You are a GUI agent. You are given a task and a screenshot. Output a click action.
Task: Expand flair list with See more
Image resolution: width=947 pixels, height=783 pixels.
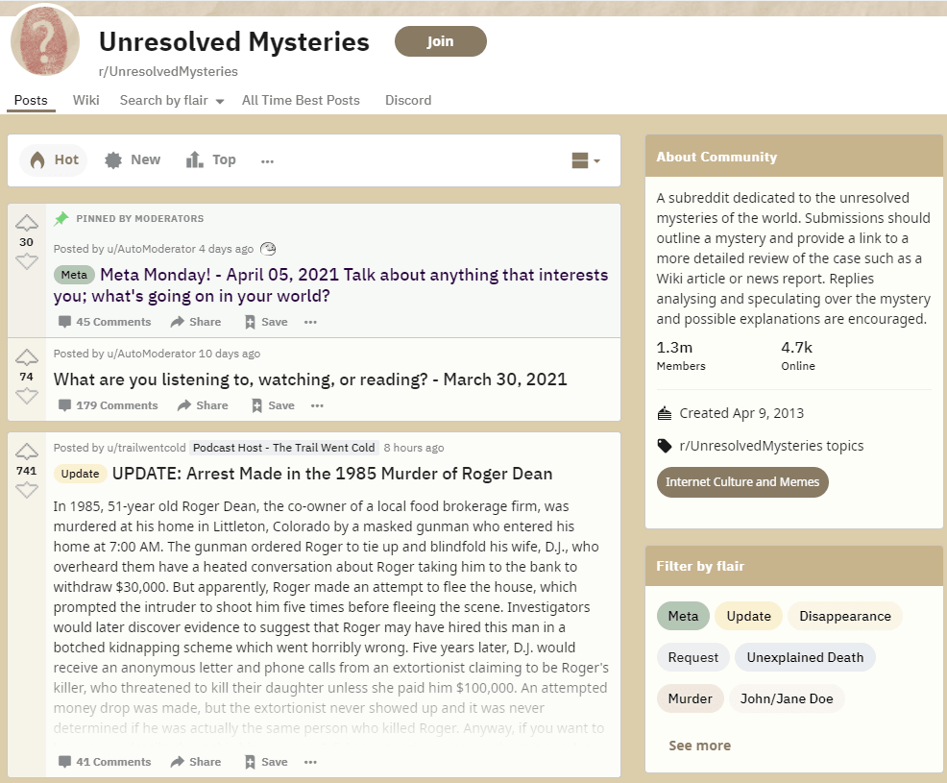(699, 746)
